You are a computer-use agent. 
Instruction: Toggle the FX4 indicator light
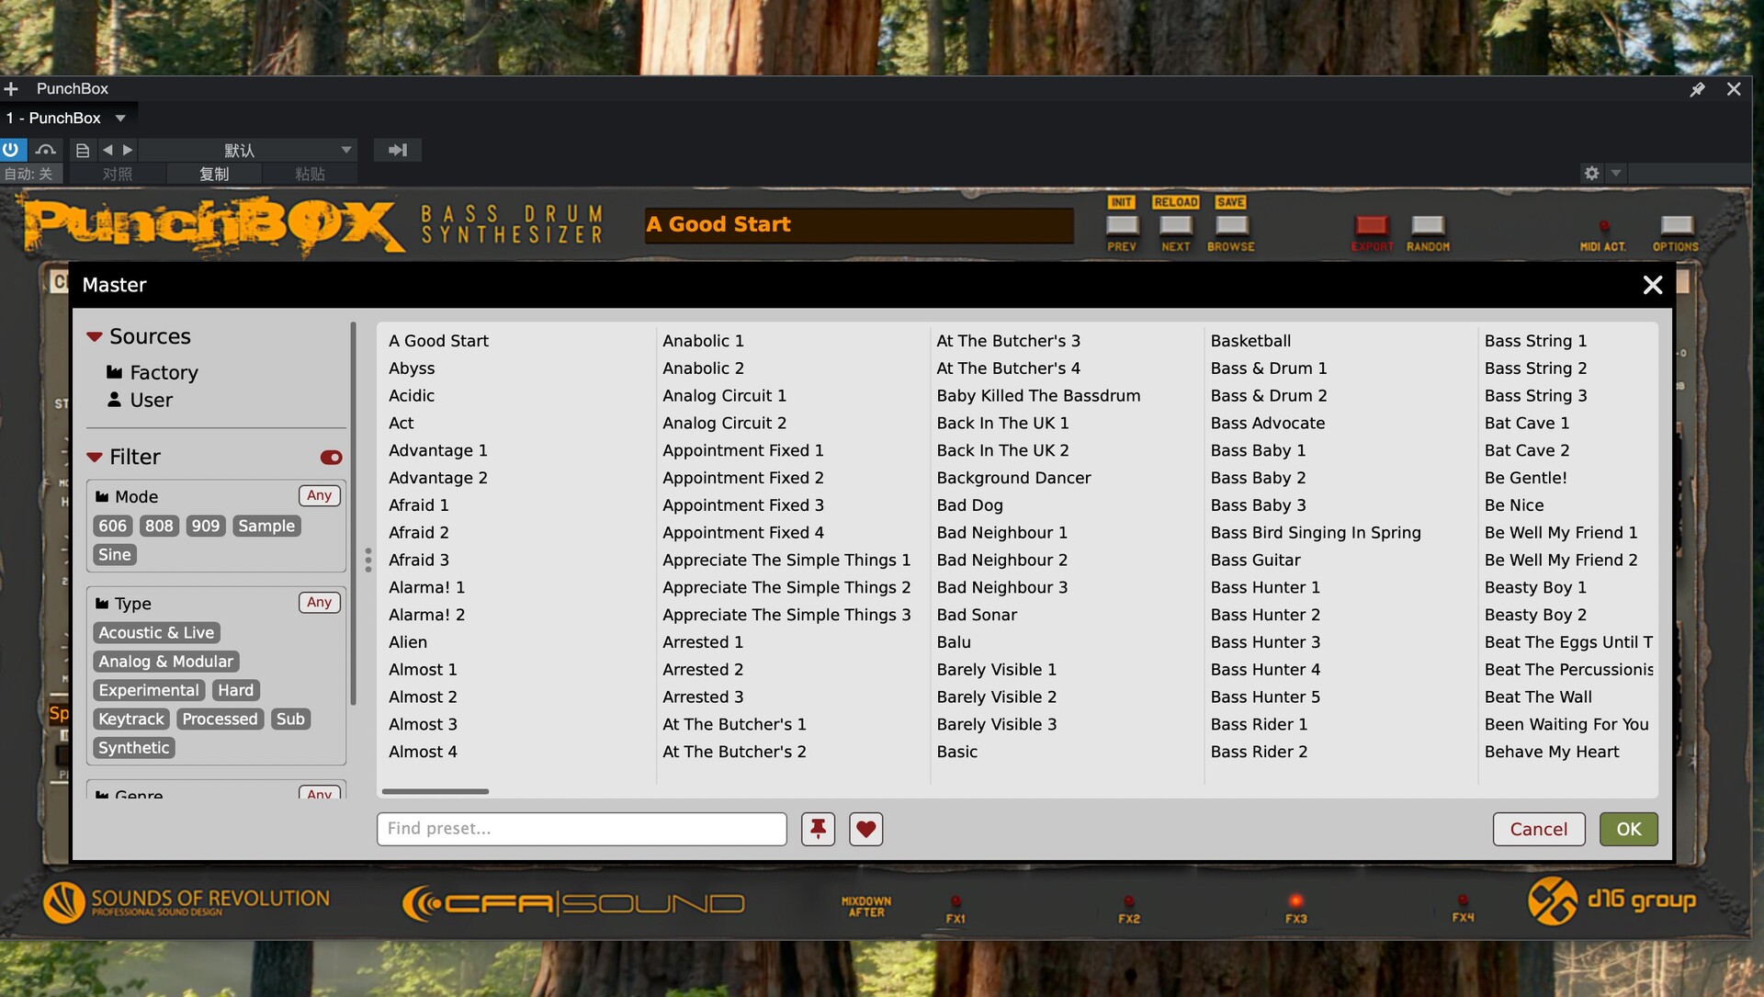click(x=1463, y=901)
